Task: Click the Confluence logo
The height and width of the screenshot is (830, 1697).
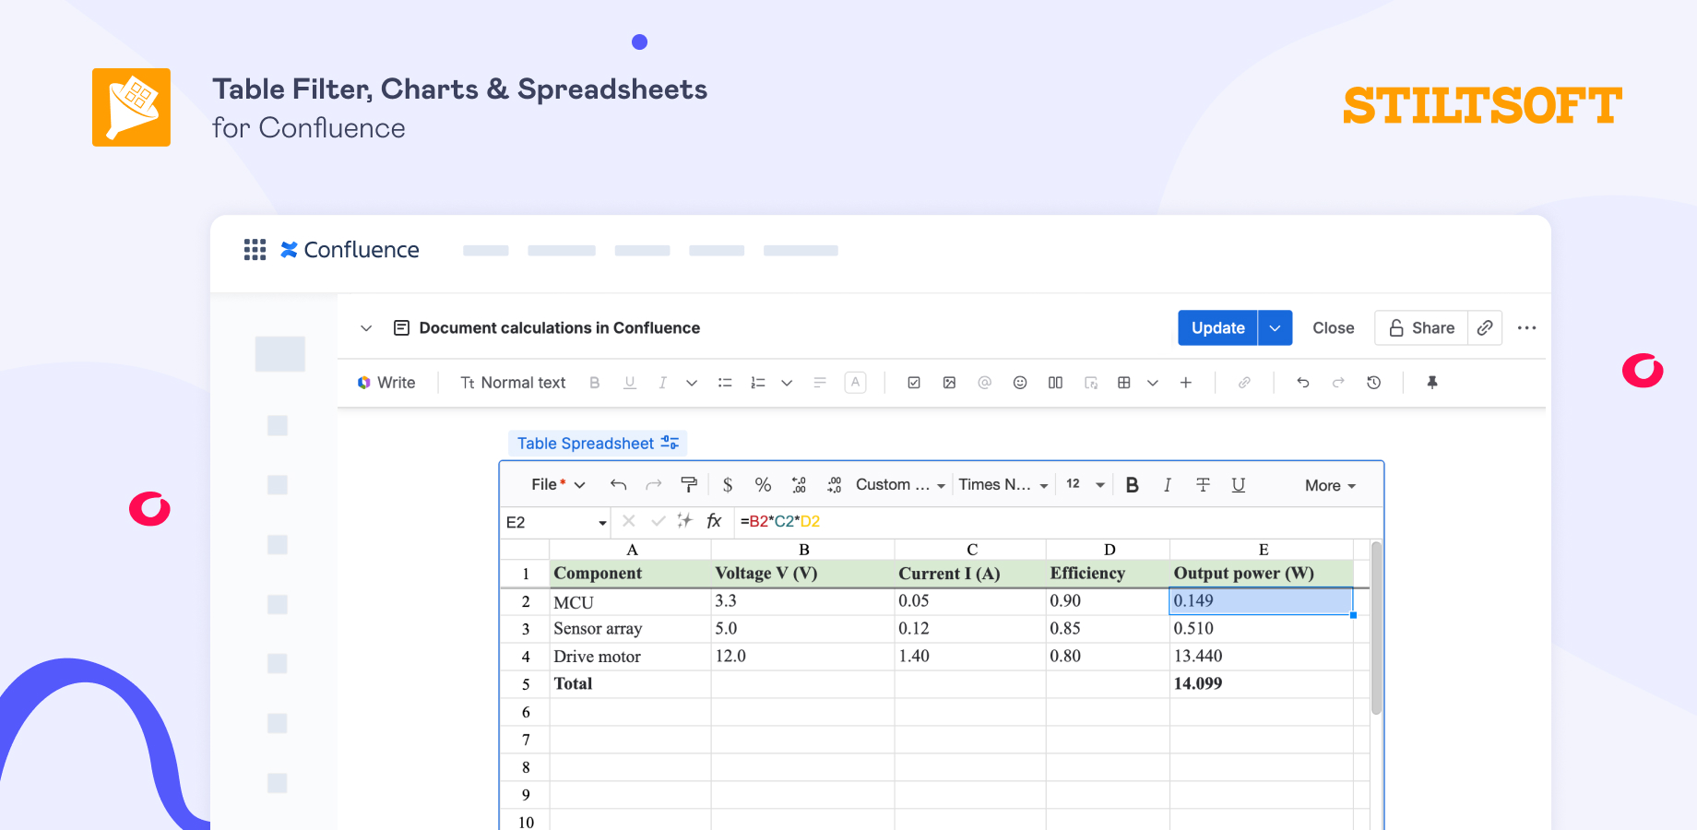Action: (350, 250)
